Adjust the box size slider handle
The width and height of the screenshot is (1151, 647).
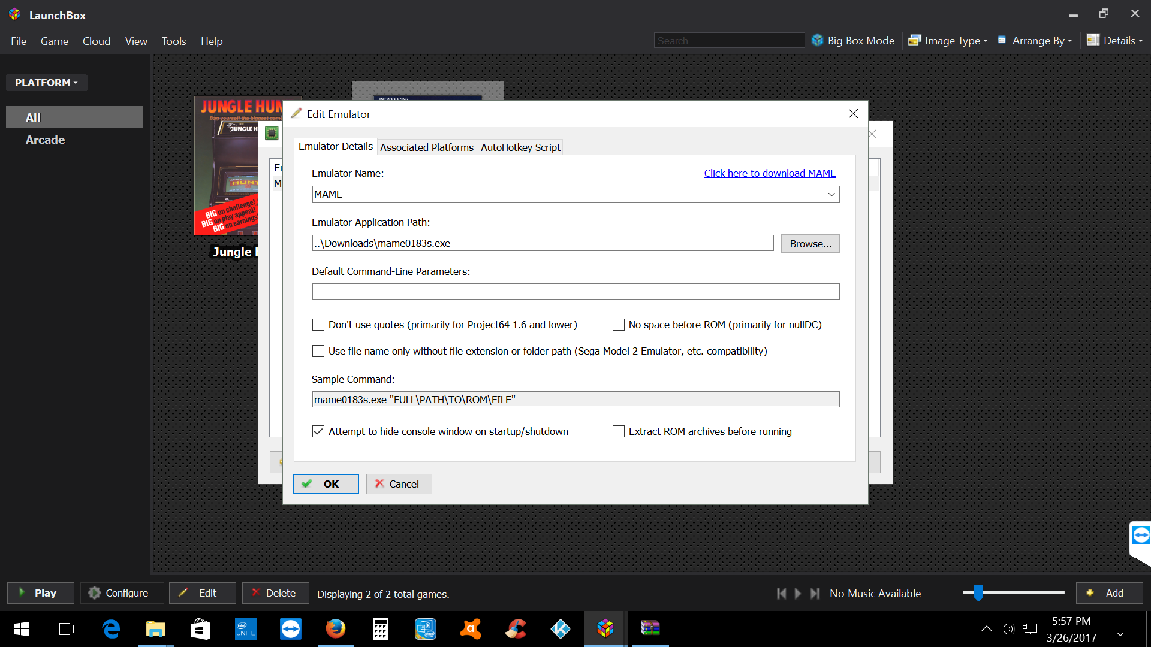pos(979,592)
